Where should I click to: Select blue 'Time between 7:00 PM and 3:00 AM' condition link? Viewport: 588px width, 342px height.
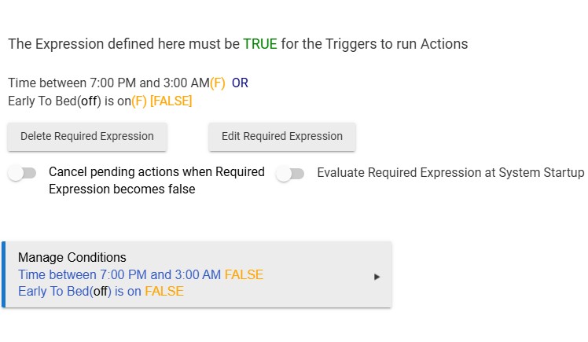tap(119, 275)
